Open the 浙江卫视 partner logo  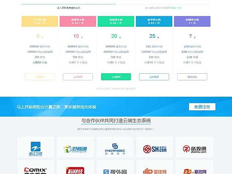[36, 148]
